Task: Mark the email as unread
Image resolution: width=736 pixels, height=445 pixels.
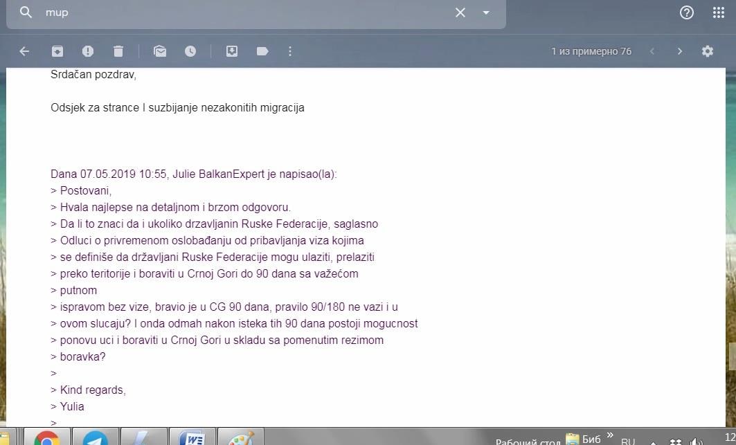Action: coord(159,51)
